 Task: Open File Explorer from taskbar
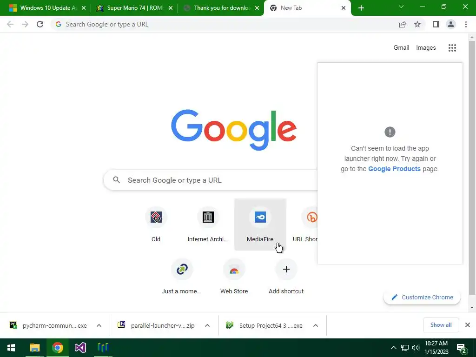pos(34,348)
